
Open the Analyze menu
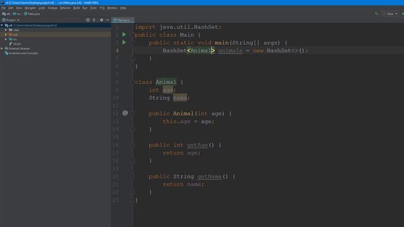(x=52, y=8)
